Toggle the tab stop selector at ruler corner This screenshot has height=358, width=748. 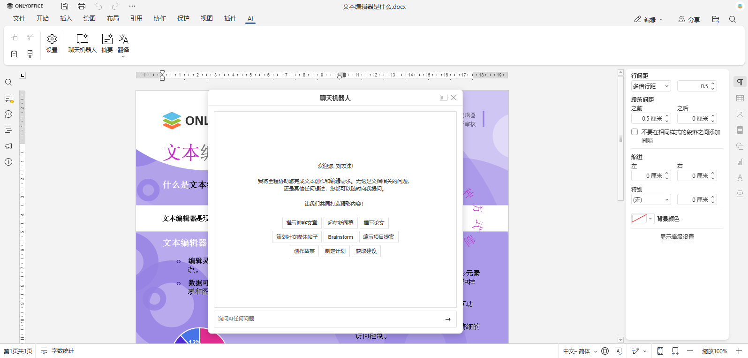tap(22, 75)
